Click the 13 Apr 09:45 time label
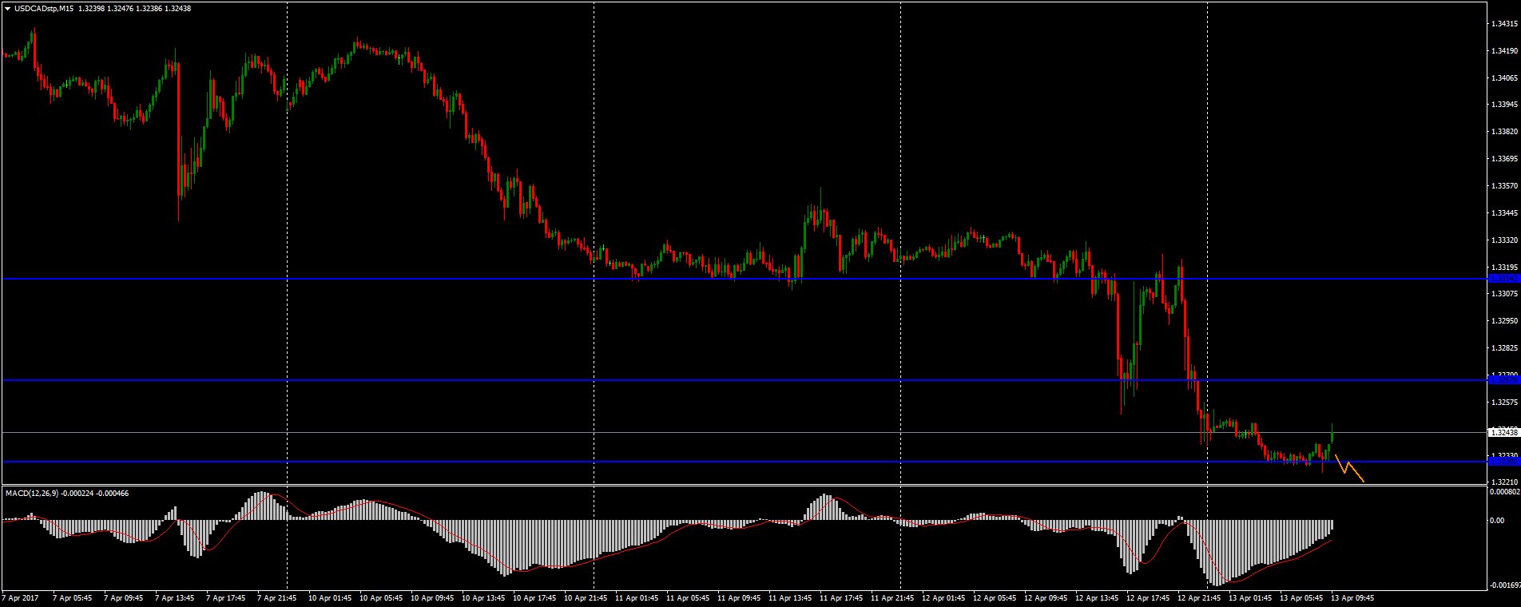Viewport: 1521px width, 607px height. pos(1352,597)
